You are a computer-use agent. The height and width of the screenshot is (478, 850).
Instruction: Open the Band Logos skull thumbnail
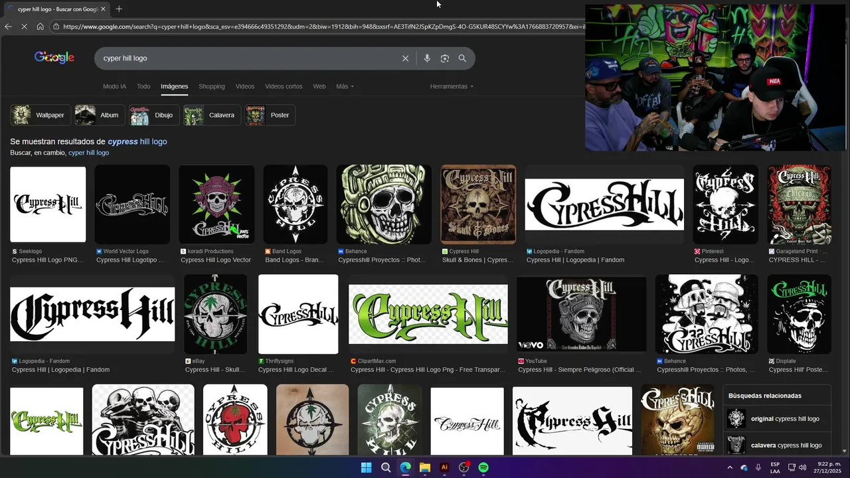point(296,204)
